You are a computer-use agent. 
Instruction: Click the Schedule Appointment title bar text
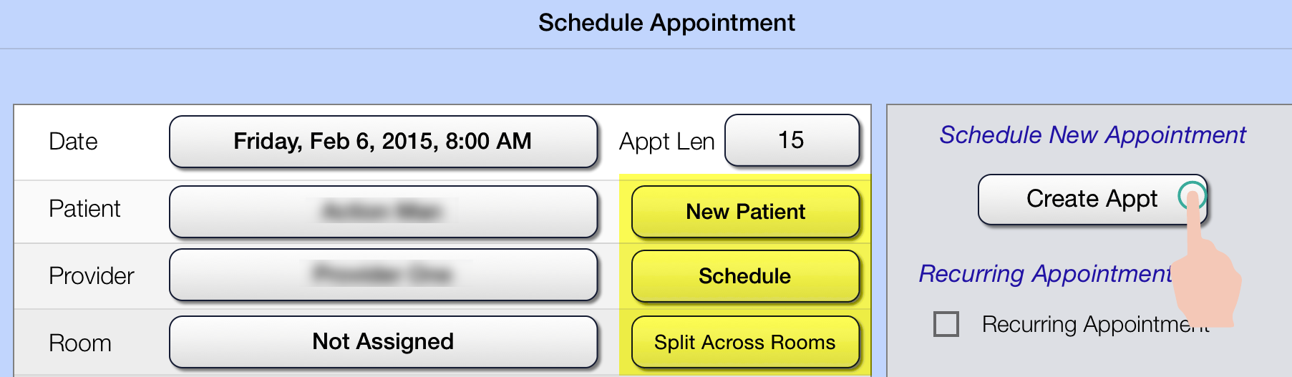coord(666,23)
